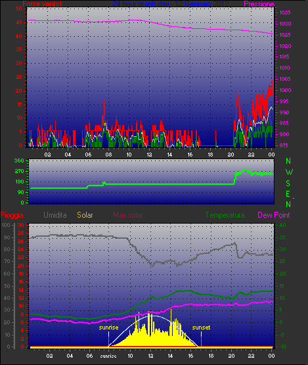Screen dimensions: 308x365
Task: Click the 26 value on red rain axis
Action: 21,241
